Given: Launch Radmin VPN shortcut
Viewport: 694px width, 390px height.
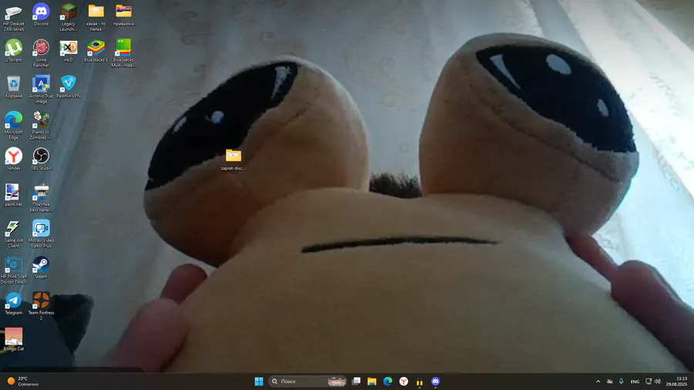Looking at the screenshot, I should click(x=68, y=86).
